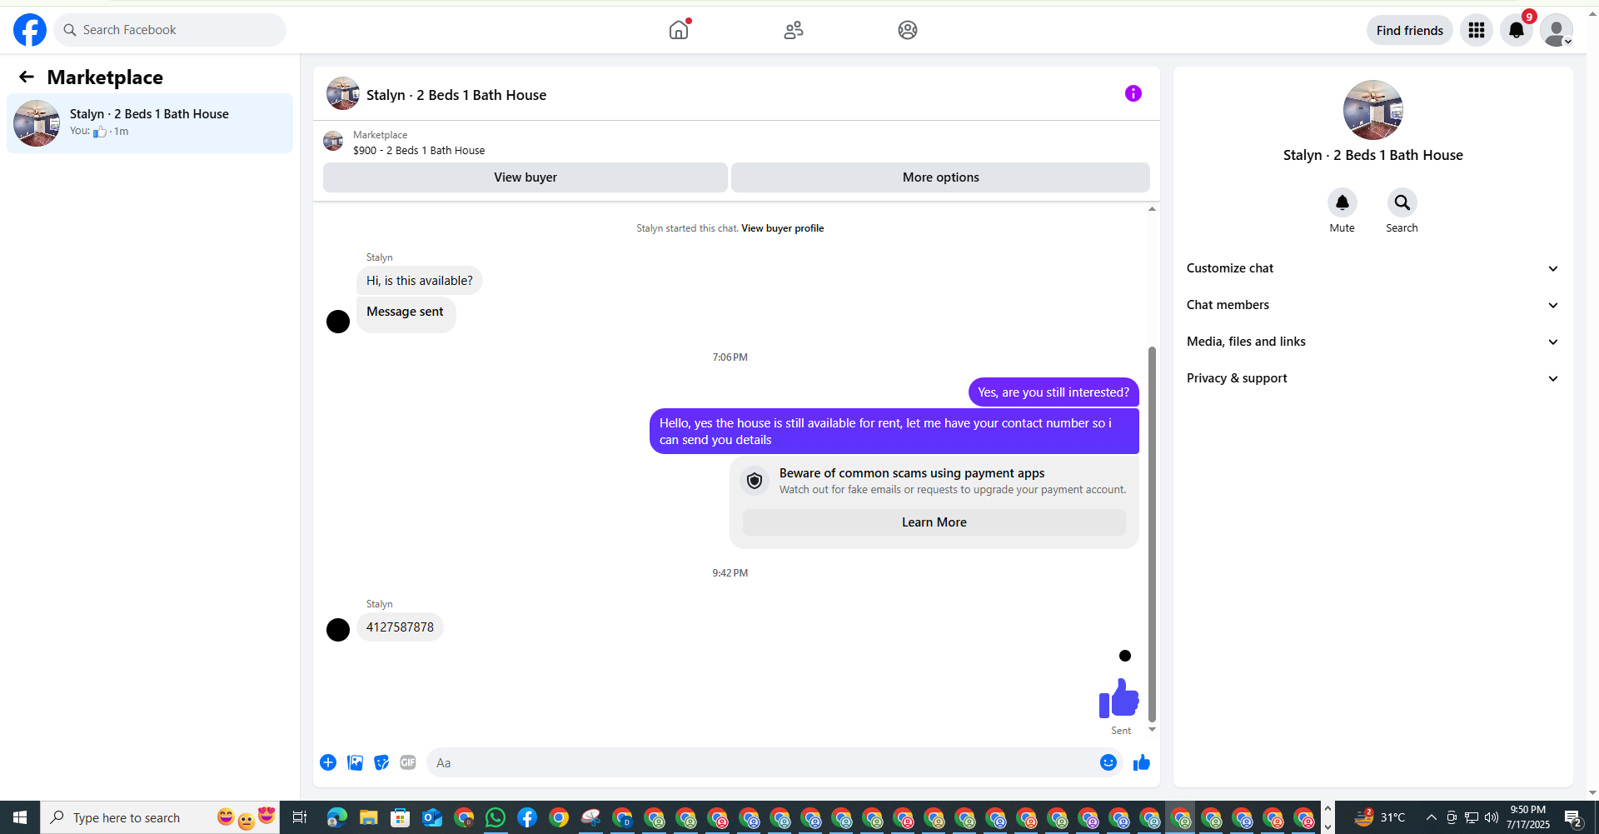This screenshot has width=1599, height=834.
Task: Go back from Marketplace using the arrow
Action: (27, 77)
